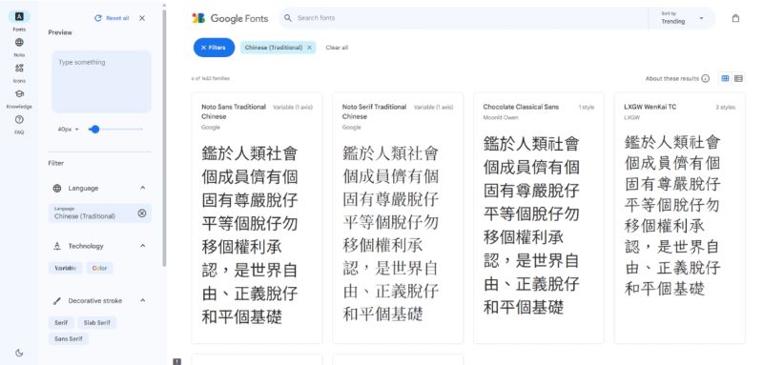Open LXGW WenKai TC font card
The width and height of the screenshot is (763, 365).
[x=680, y=218]
